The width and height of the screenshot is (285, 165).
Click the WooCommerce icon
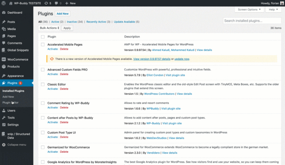[x=4, y=60]
